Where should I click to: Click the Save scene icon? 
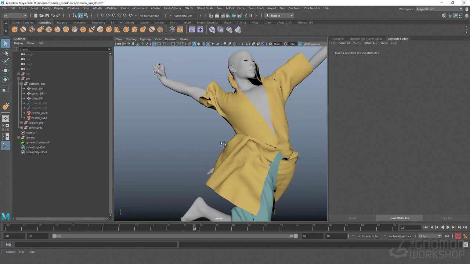(x=47, y=16)
